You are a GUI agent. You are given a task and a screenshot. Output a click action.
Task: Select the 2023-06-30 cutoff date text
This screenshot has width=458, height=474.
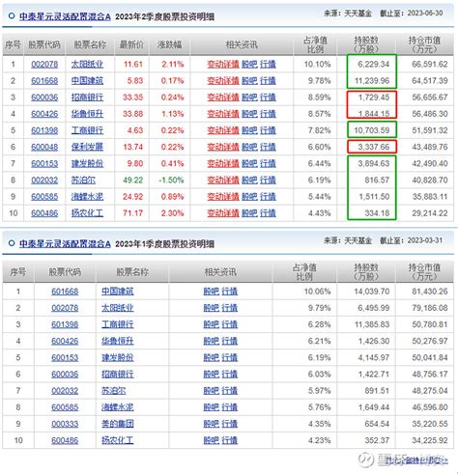point(425,14)
